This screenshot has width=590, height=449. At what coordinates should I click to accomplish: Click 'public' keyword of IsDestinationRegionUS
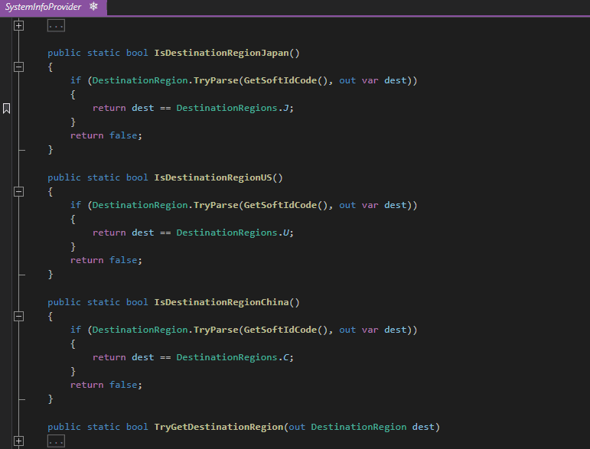(x=64, y=177)
